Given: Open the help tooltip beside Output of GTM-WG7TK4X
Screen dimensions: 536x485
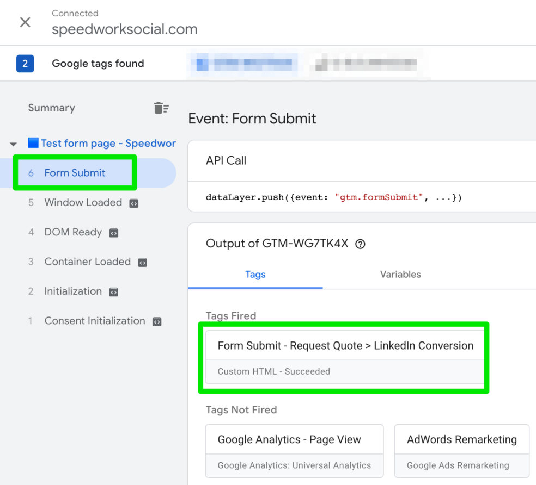Looking at the screenshot, I should [360, 244].
